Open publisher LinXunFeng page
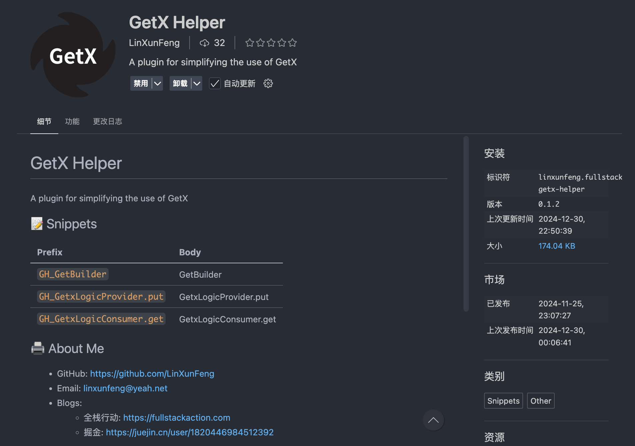635x446 pixels. tap(154, 43)
